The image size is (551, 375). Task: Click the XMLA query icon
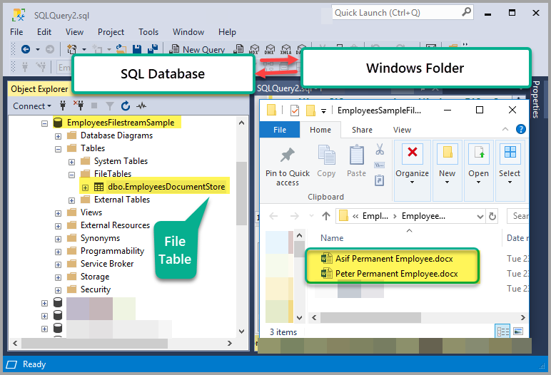point(285,49)
